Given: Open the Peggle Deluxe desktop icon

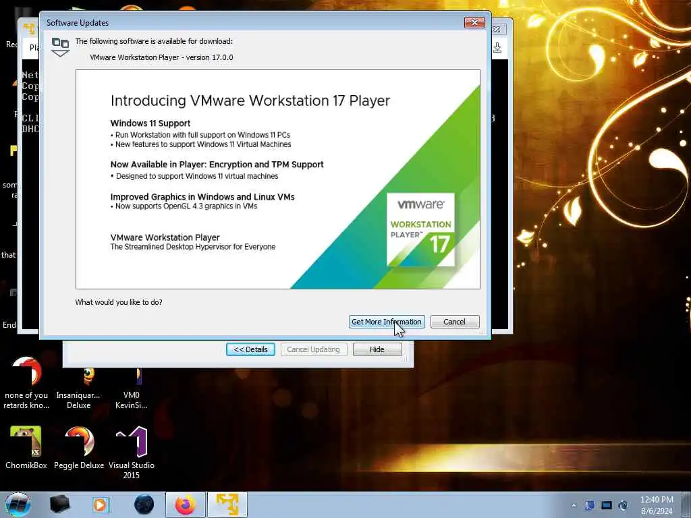Looking at the screenshot, I should (79, 448).
